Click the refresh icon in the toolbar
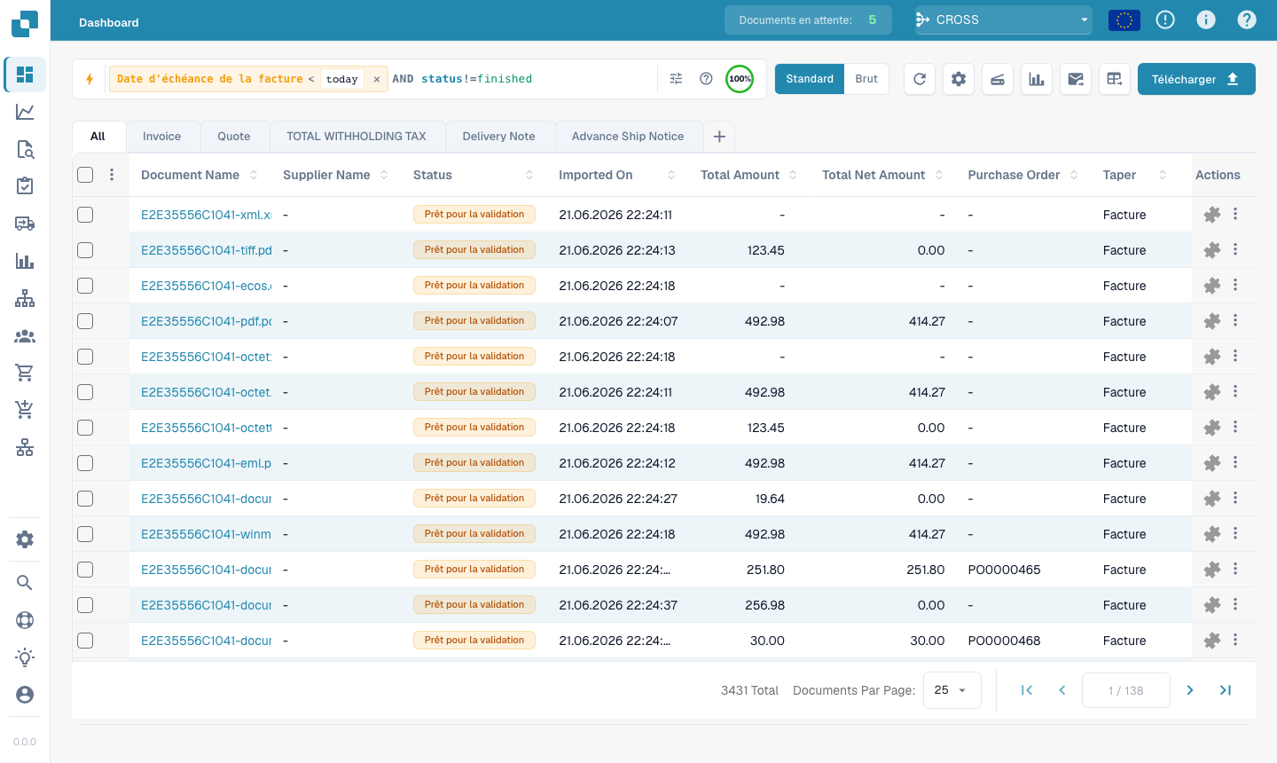The height and width of the screenshot is (763, 1277). [920, 79]
